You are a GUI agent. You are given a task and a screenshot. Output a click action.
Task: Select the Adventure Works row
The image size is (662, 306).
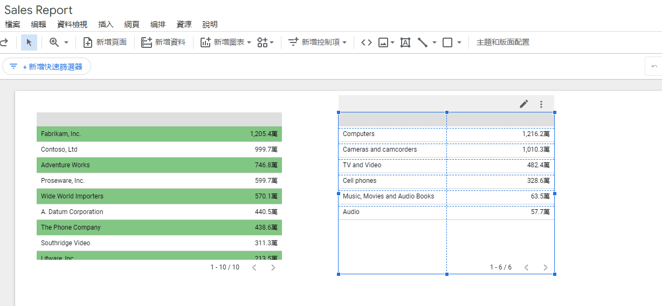tap(159, 165)
